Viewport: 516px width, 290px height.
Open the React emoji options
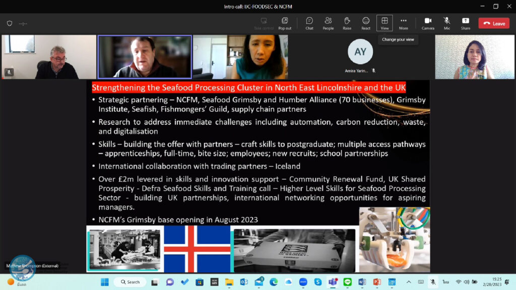pyautogui.click(x=366, y=24)
